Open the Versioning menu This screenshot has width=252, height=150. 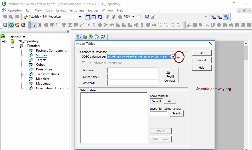tap(76, 10)
